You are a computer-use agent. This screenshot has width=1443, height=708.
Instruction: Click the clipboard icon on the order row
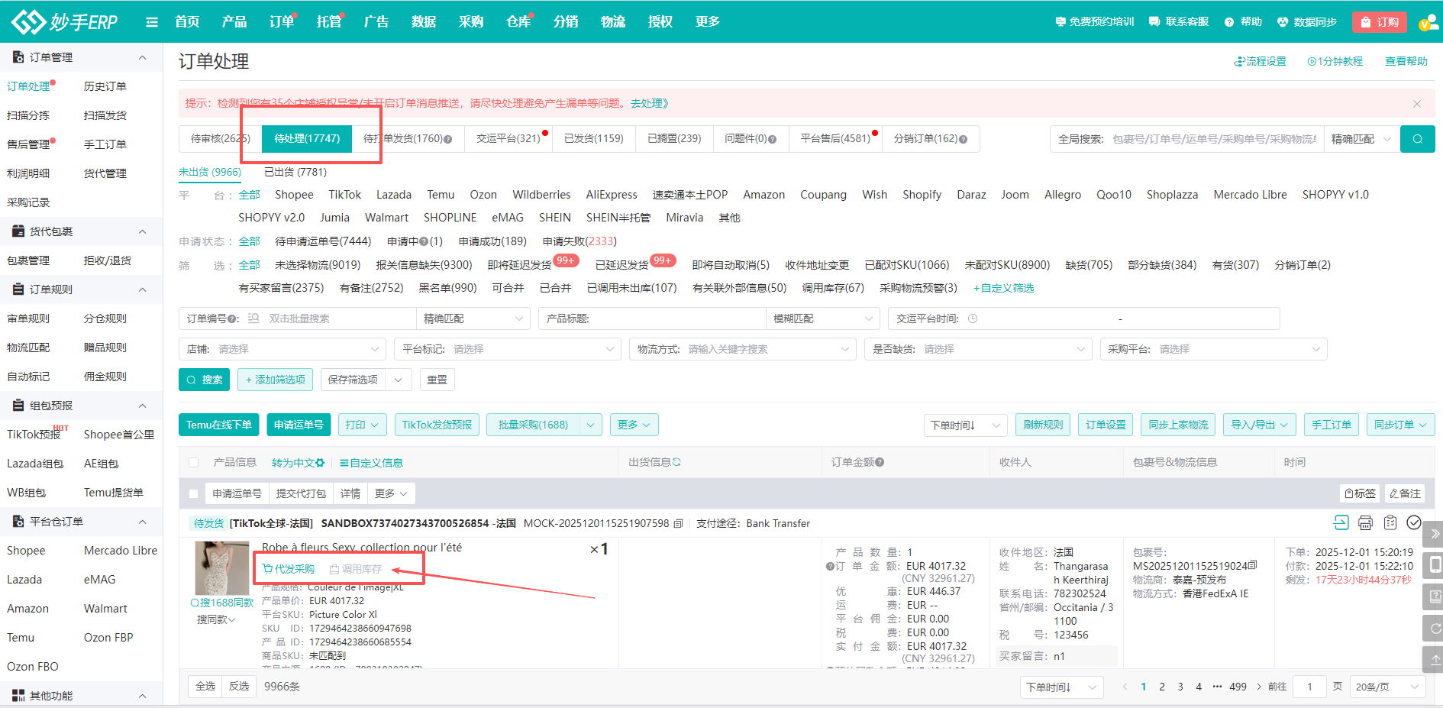(1390, 524)
